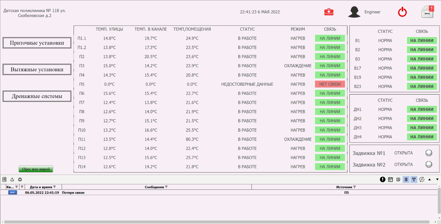Click the П5 source cell in alarm list

coord(346,192)
